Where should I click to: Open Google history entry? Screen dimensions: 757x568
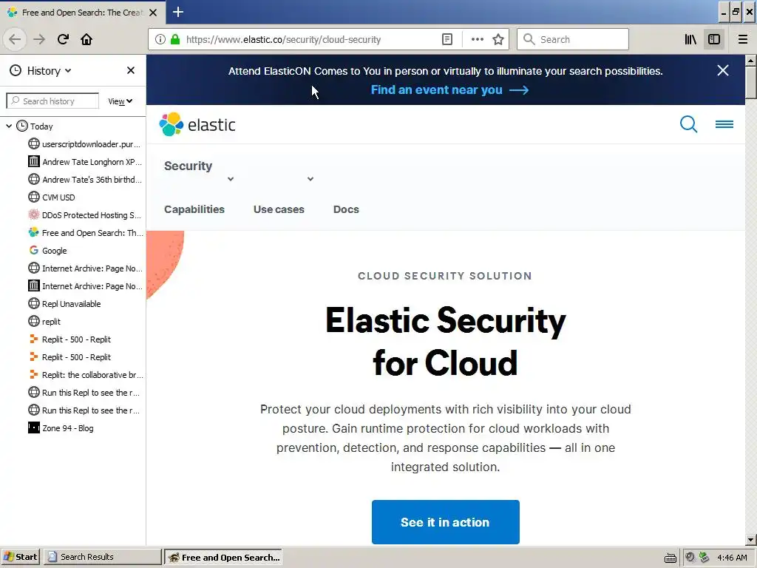tap(48, 251)
